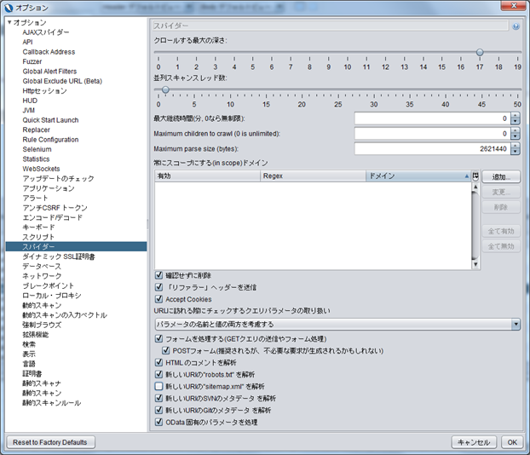Click the parallel scan threads slider handle
Screen dimensions: 530x455
165,89
